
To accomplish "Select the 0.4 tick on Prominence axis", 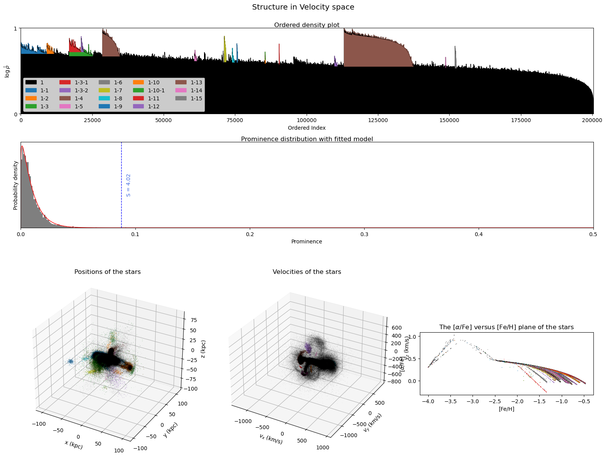I will click(x=479, y=234).
